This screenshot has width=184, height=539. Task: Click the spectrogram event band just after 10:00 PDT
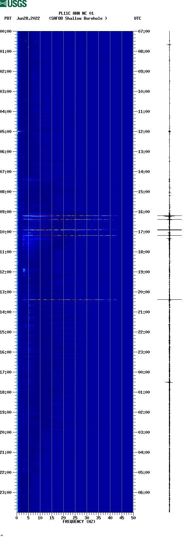pos(69,236)
